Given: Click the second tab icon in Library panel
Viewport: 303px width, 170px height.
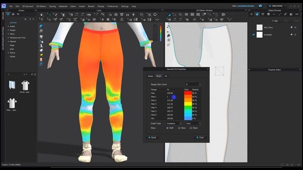Looking at the screenshot, I should click(13, 14).
